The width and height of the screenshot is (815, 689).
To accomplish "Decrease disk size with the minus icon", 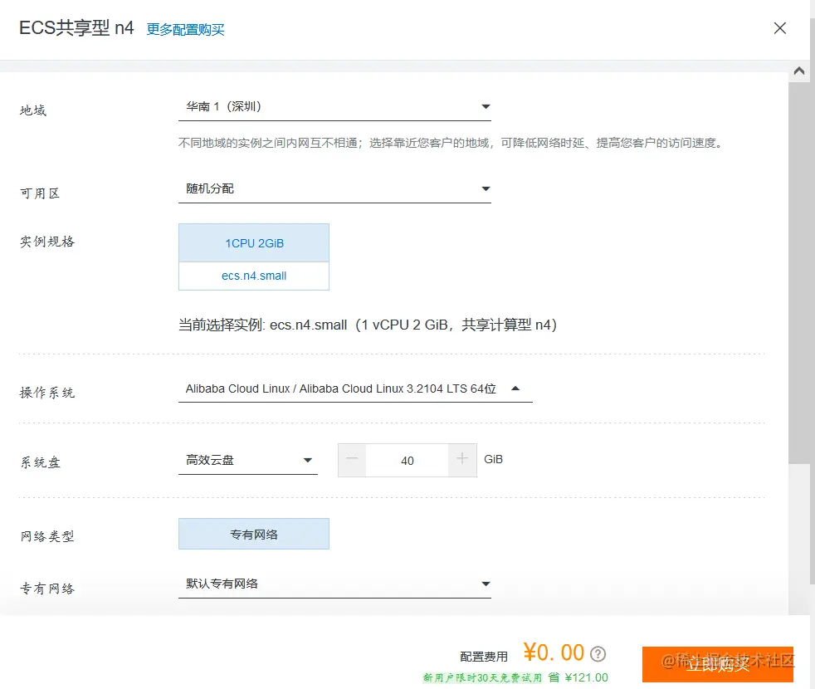I will click(352, 460).
